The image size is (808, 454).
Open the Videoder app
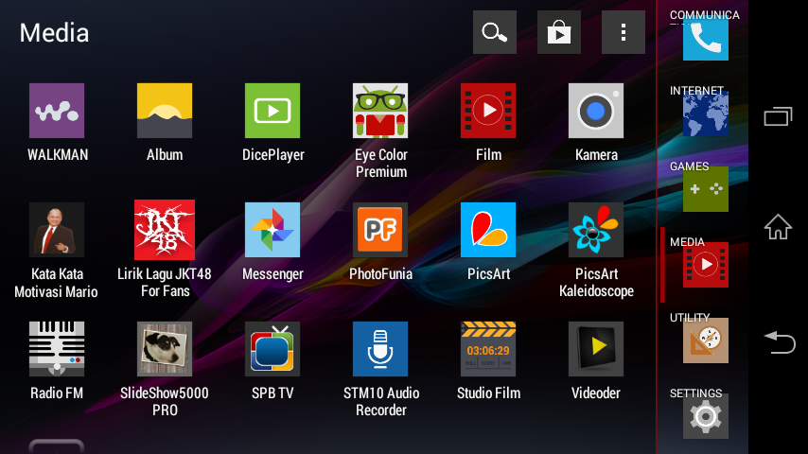pos(596,349)
